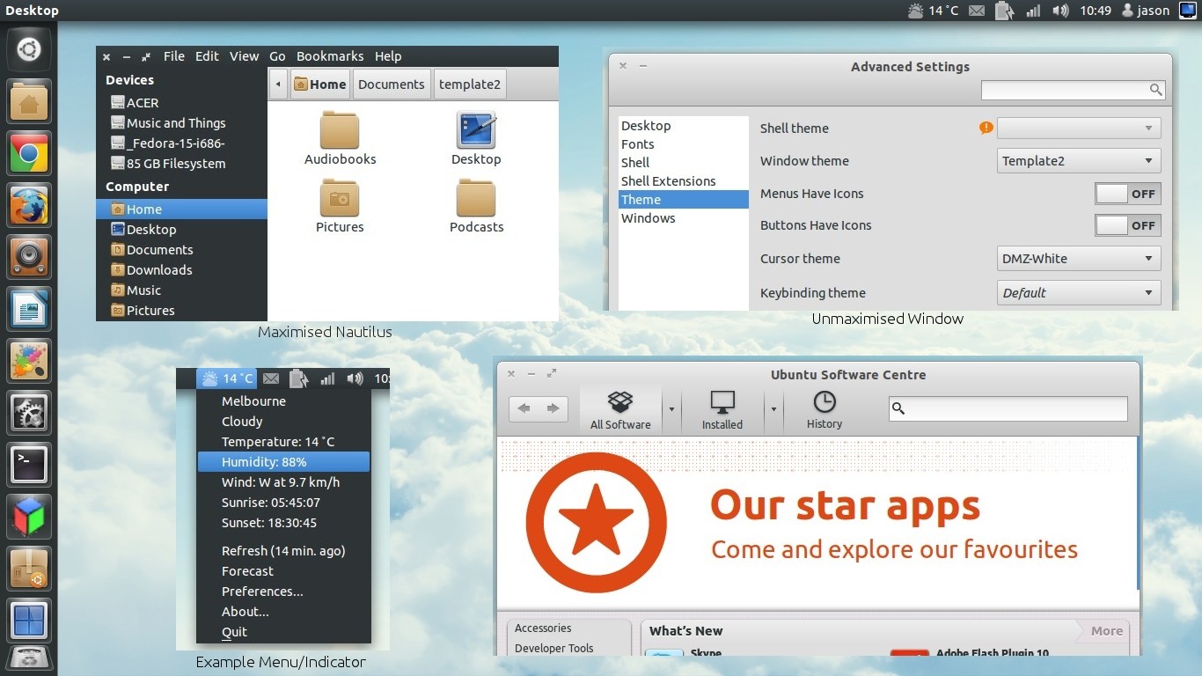This screenshot has height=676, width=1202.
Task: Click the More button in What's New
Action: (x=1106, y=631)
